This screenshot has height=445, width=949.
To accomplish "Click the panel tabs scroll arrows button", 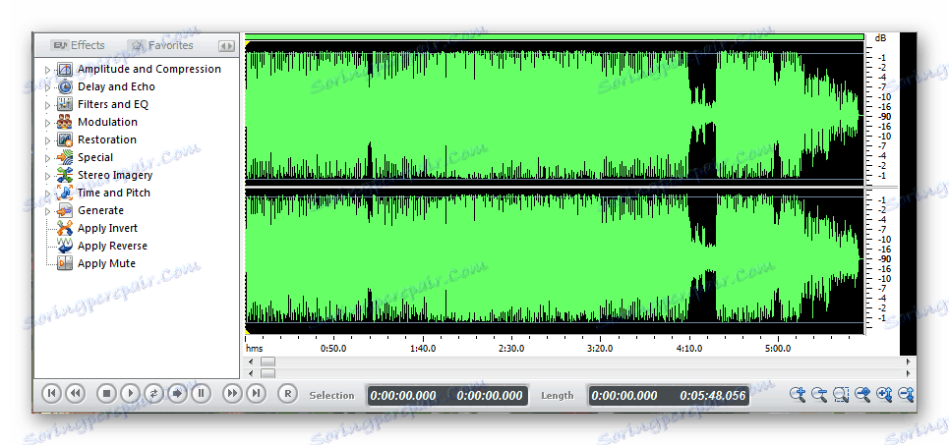I will click(x=226, y=45).
